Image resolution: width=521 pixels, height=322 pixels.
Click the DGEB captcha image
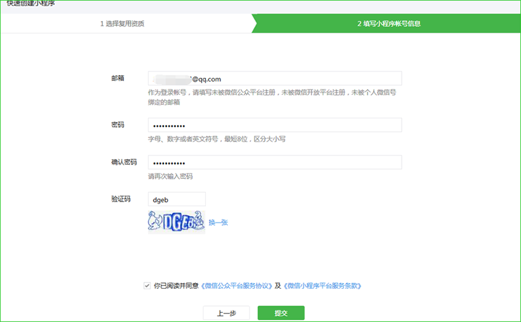coord(176,222)
